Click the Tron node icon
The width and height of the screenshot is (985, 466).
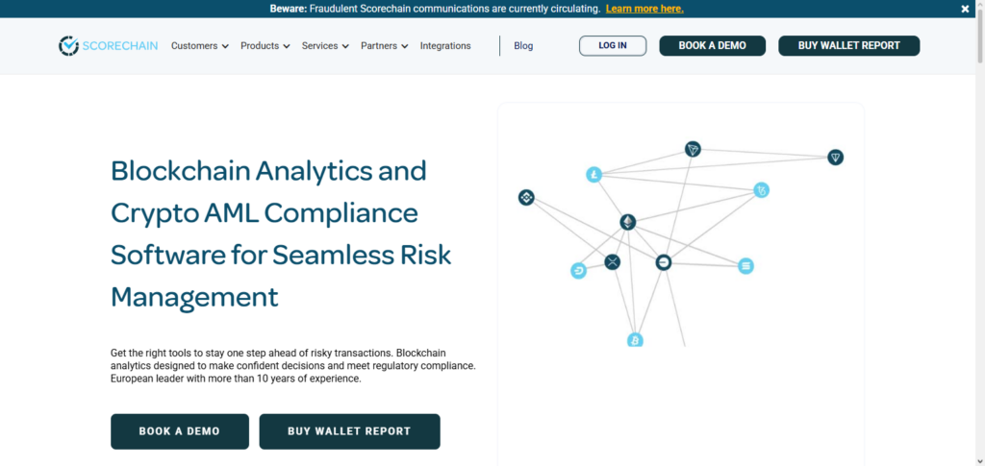pos(693,149)
